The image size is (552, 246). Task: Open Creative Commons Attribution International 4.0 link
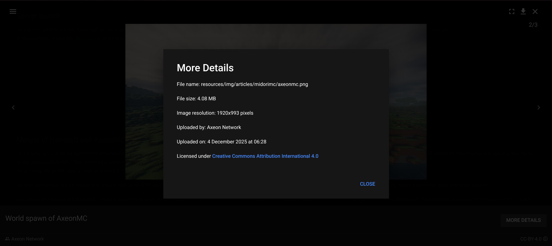click(x=265, y=156)
